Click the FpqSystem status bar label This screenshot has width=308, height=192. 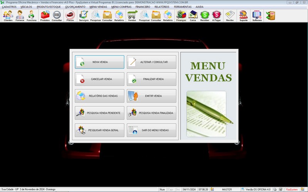(x=292, y=189)
